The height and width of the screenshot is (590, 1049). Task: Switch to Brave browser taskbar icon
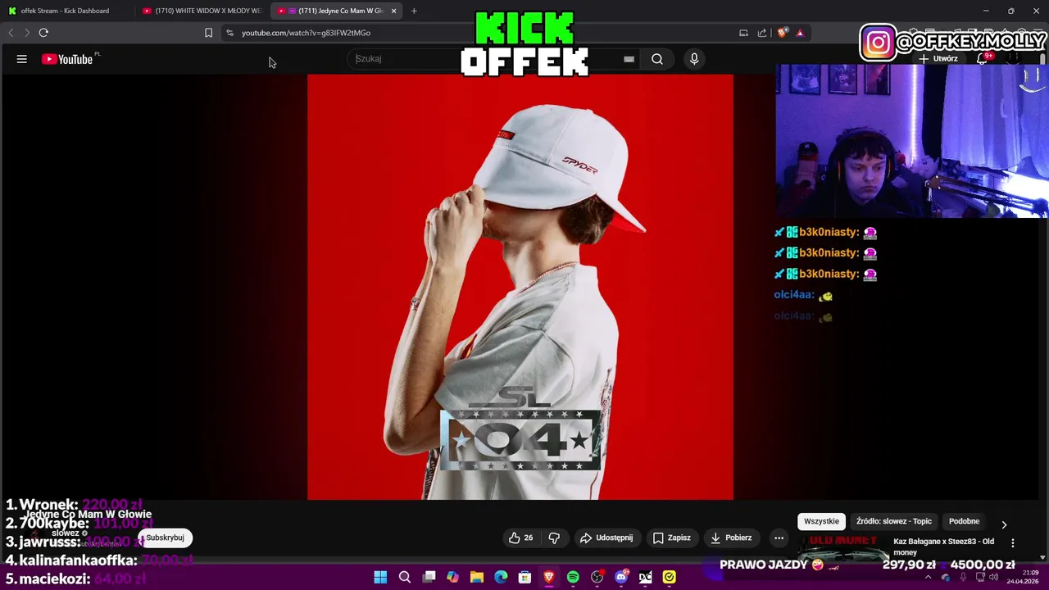point(549,577)
